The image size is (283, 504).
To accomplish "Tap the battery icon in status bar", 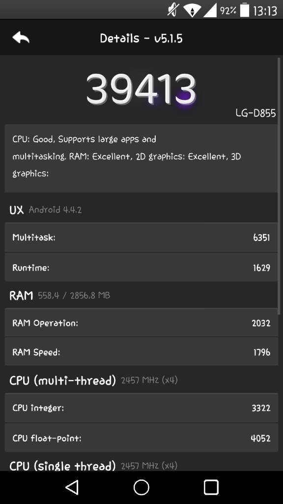I will click(245, 10).
